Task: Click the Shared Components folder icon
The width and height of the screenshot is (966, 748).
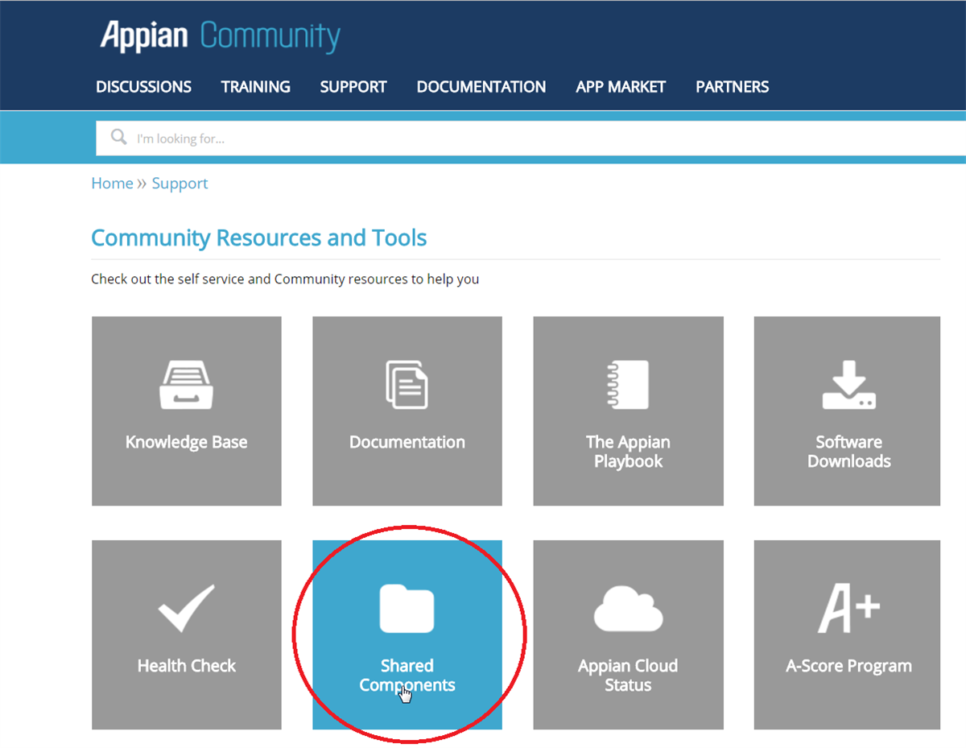Action: point(407,609)
